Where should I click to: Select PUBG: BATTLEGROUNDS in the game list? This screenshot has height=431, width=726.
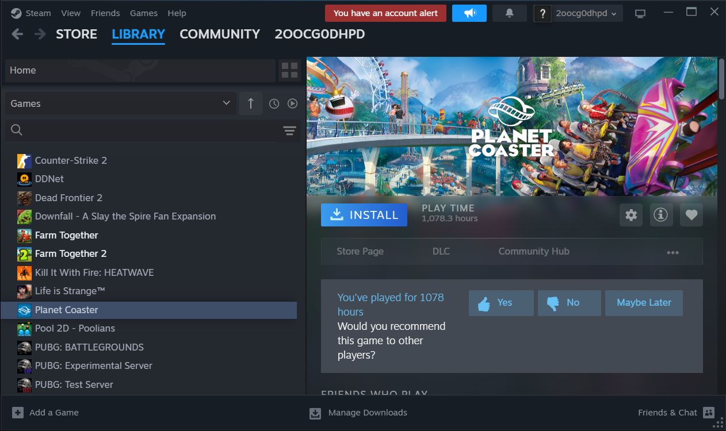tap(148, 347)
